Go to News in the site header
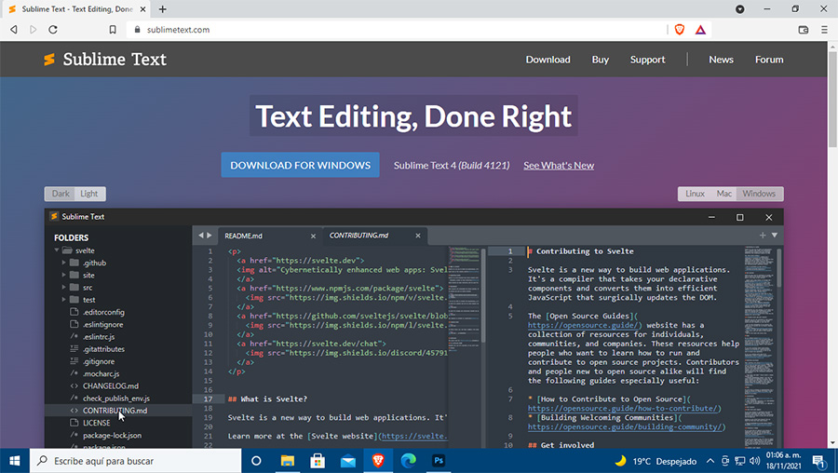The height and width of the screenshot is (473, 838). click(x=721, y=60)
